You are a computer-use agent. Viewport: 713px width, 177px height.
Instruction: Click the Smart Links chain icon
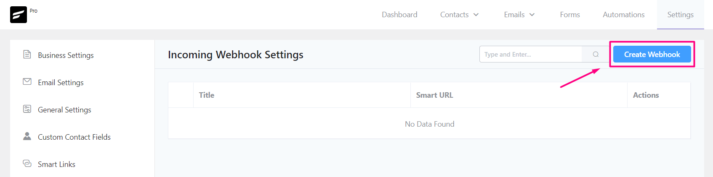27,164
